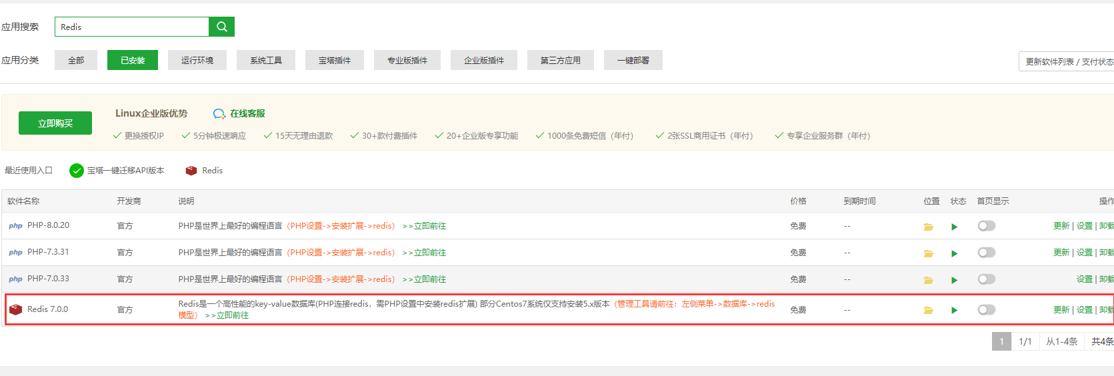Image resolution: width=1114 pixels, height=376 pixels.
Task: Click the 软件名称 column header
Action: click(x=23, y=201)
